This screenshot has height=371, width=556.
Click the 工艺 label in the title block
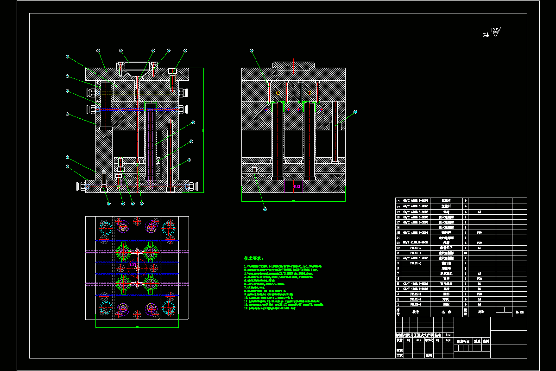tap(399, 356)
